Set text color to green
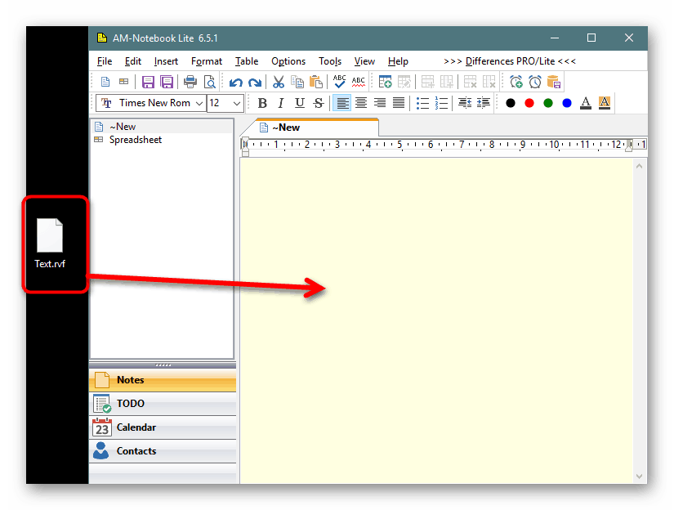This screenshot has width=674, height=510. [x=548, y=103]
